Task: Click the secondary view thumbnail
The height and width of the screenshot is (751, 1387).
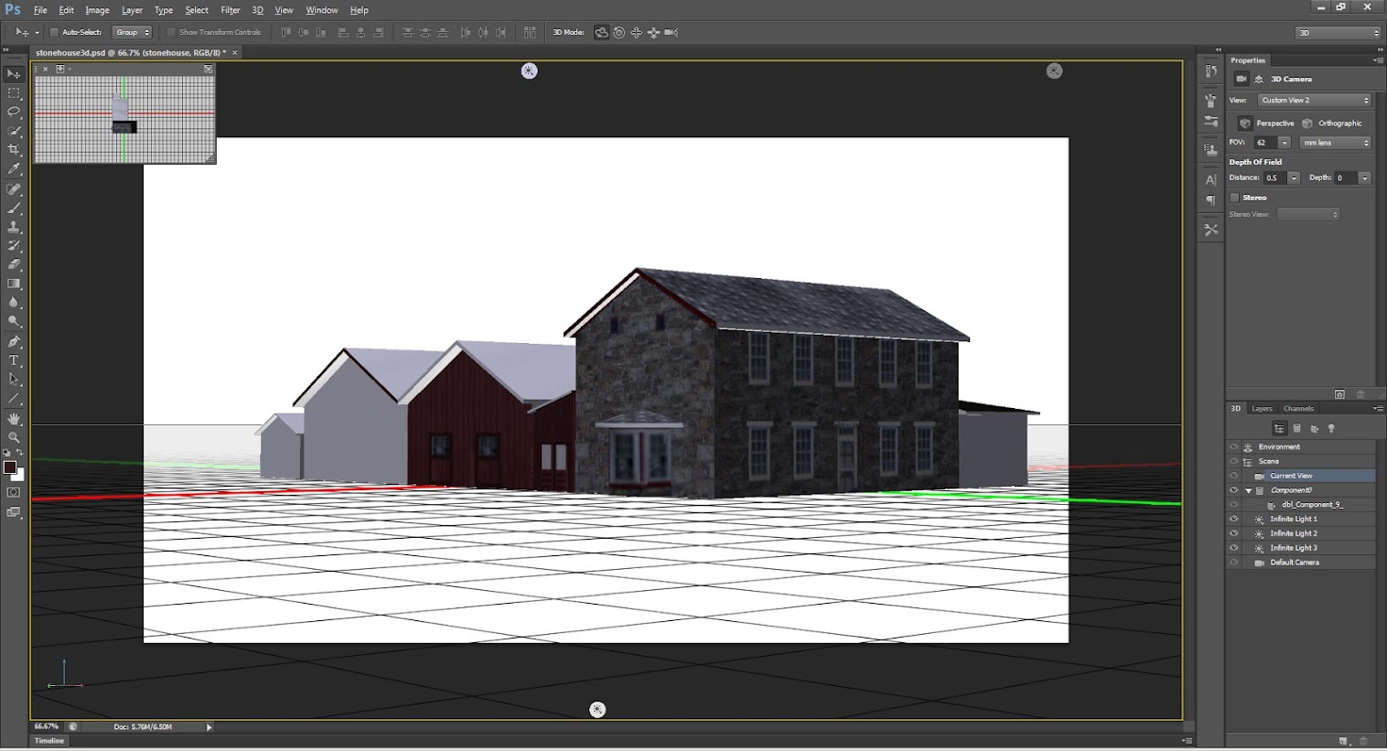Action: (x=124, y=119)
